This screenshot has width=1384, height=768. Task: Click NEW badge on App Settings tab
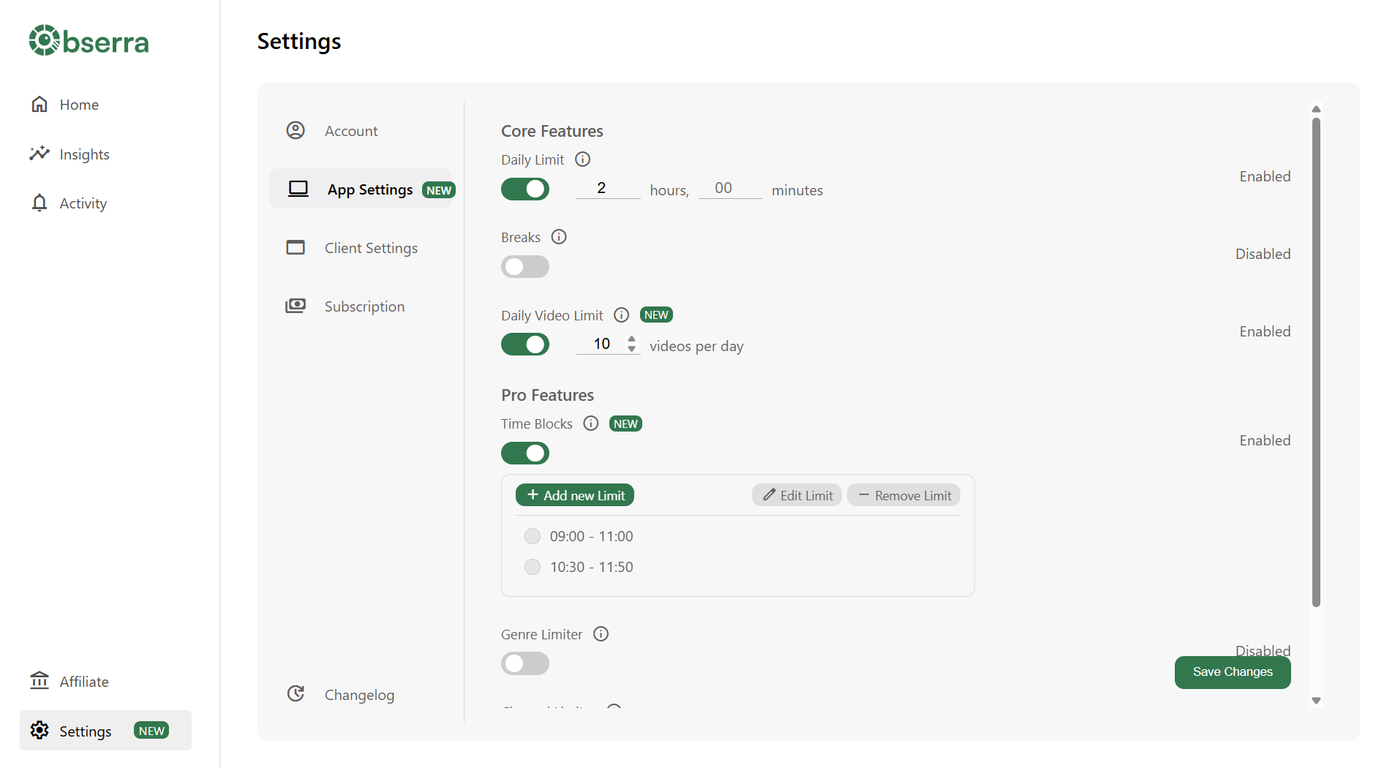point(439,190)
